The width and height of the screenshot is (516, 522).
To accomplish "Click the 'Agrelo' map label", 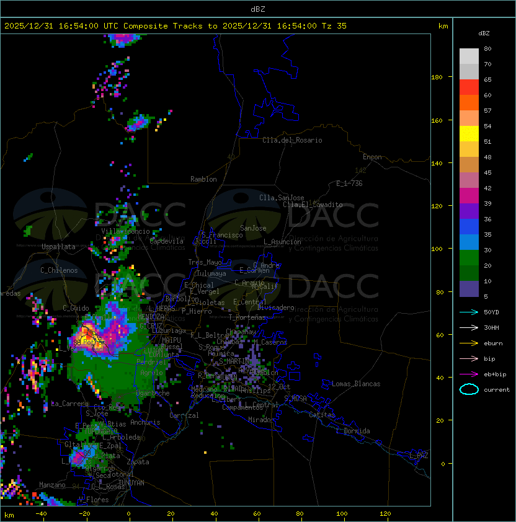I will coord(151,373).
